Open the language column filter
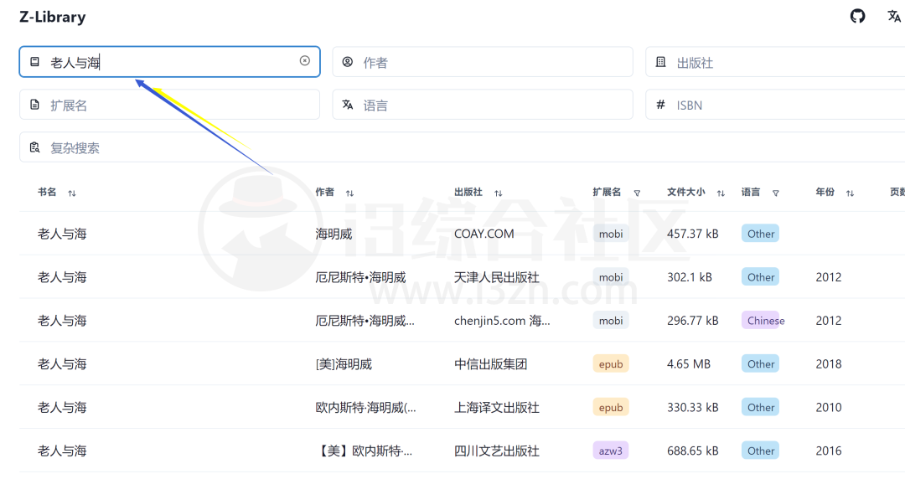Image resolution: width=905 pixels, height=479 pixels. click(776, 193)
